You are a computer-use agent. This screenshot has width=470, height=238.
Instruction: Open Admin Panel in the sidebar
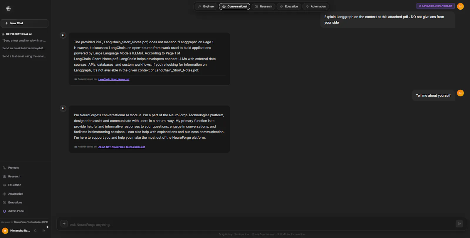tap(16, 211)
